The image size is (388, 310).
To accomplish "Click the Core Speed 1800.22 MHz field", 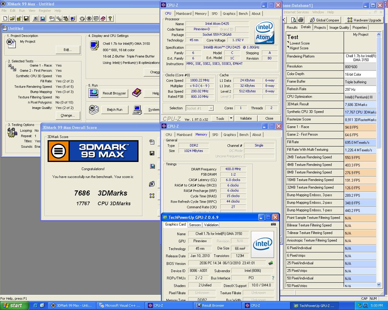I will [x=200, y=81].
